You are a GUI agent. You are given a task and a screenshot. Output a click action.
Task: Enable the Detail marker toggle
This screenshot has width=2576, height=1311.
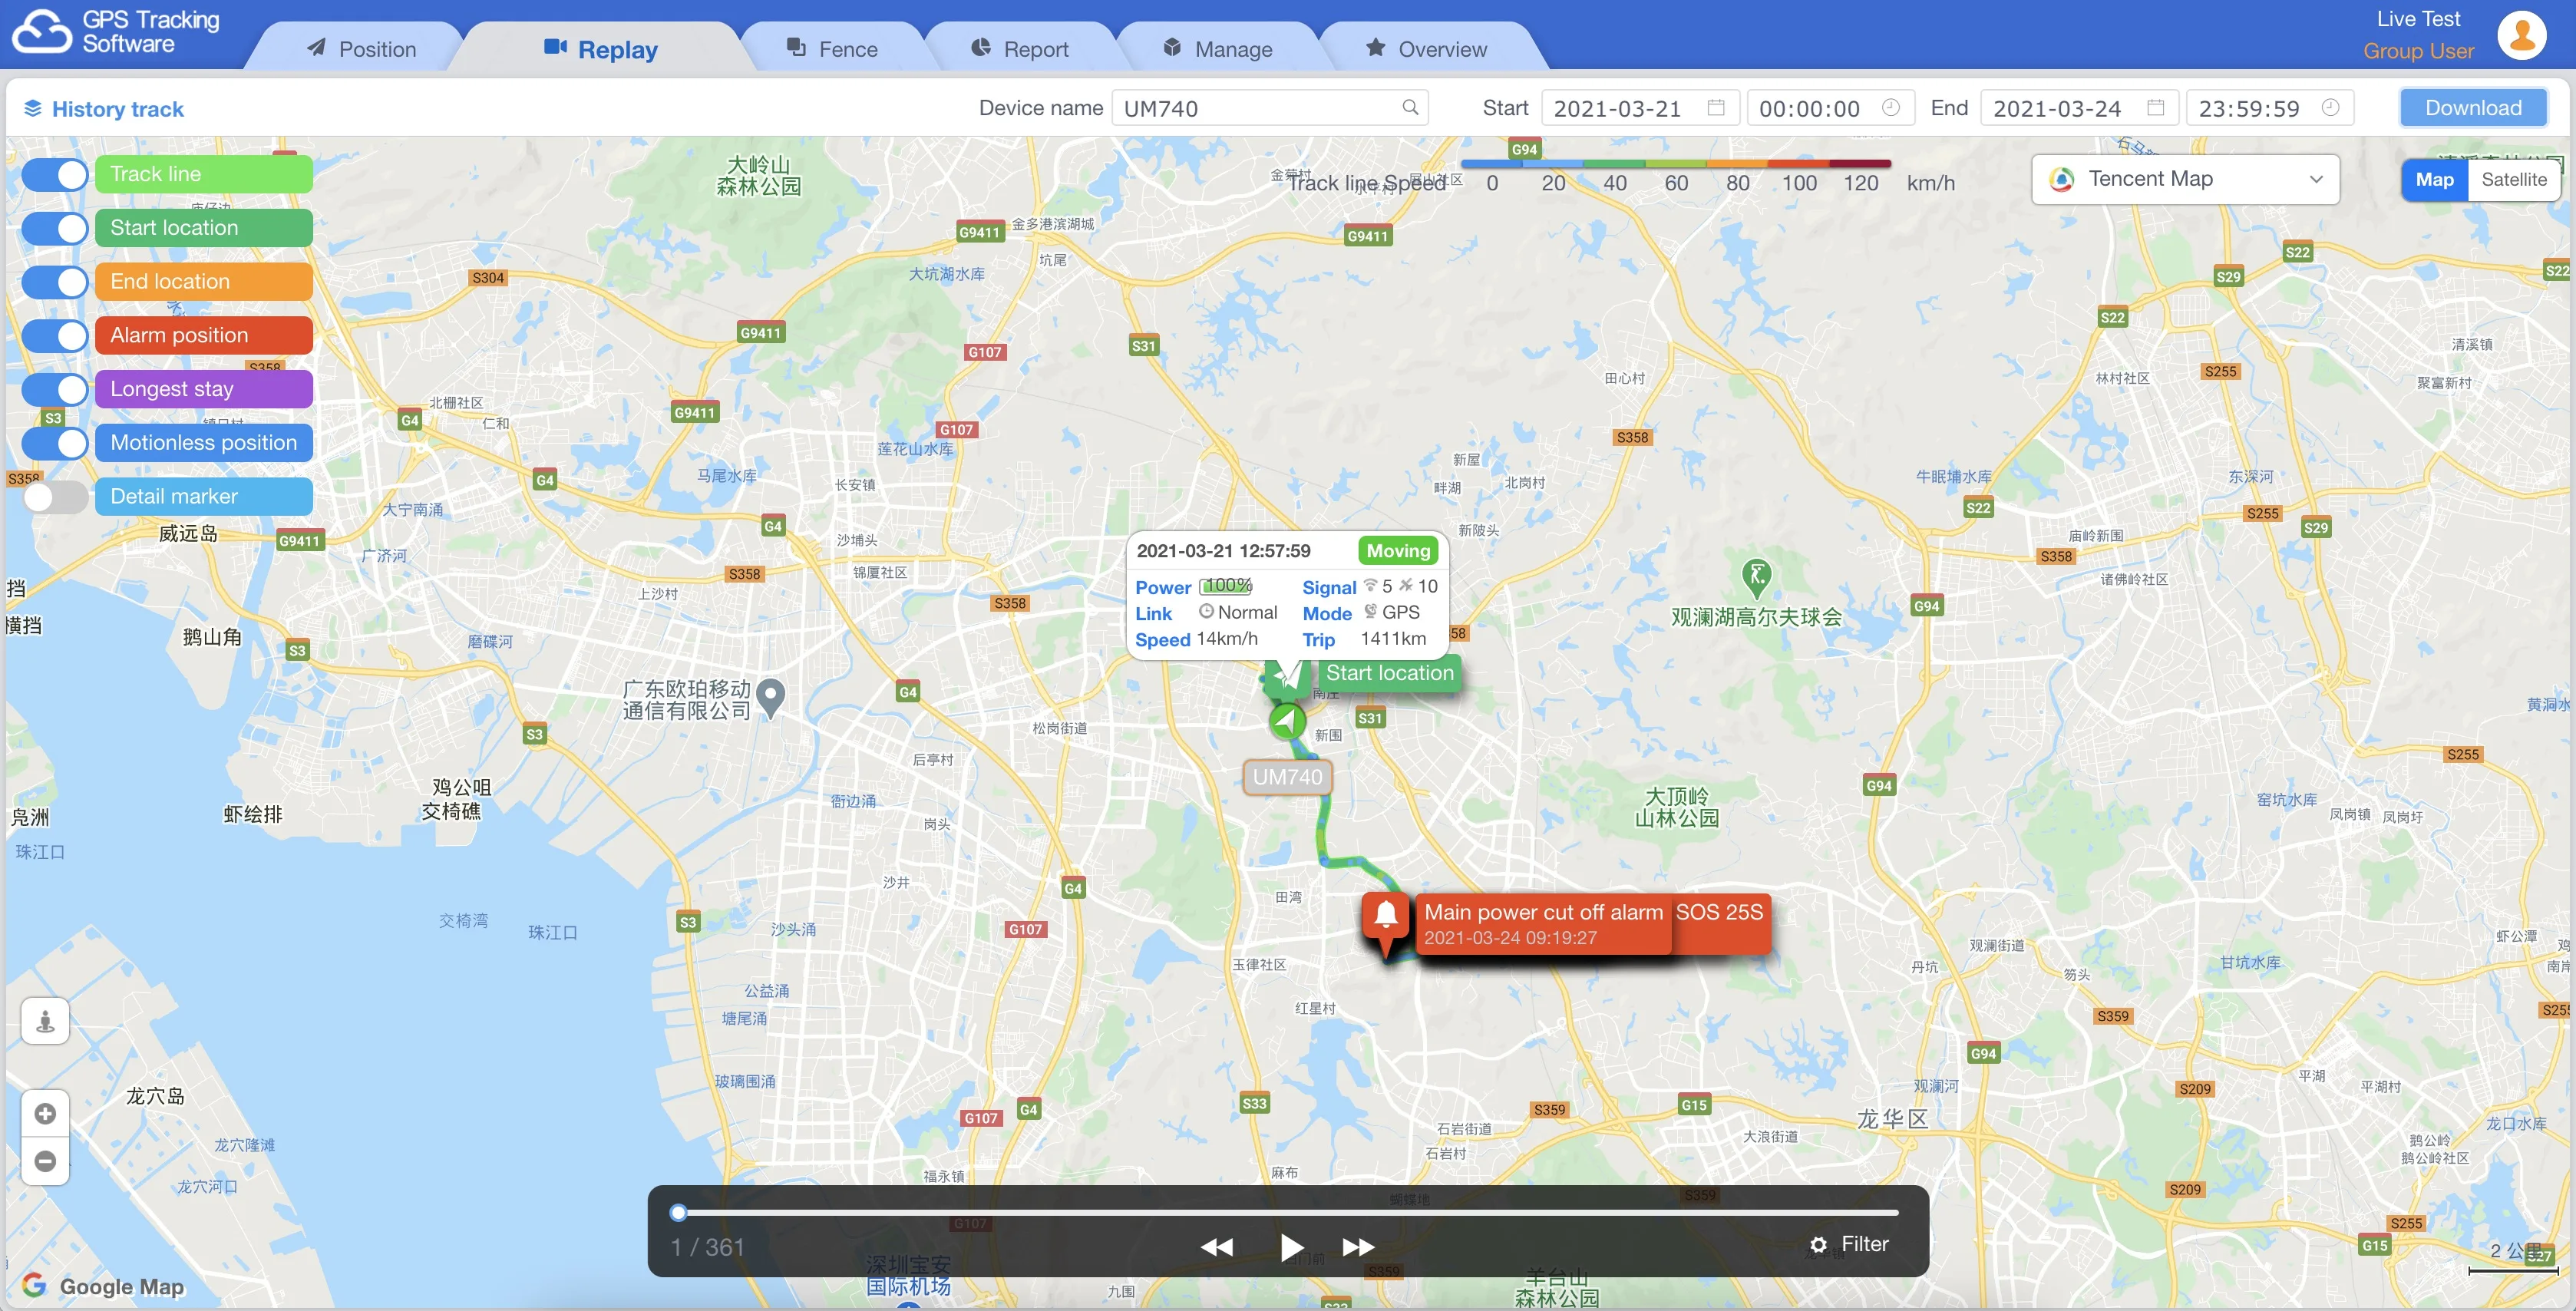point(56,497)
